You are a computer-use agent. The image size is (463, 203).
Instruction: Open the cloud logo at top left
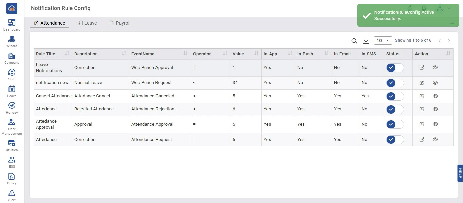tap(12, 8)
